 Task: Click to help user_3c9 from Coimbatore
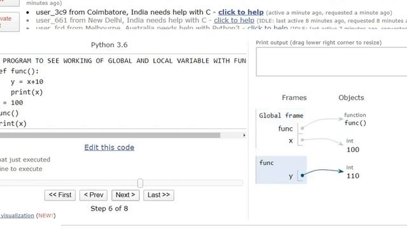240,12
